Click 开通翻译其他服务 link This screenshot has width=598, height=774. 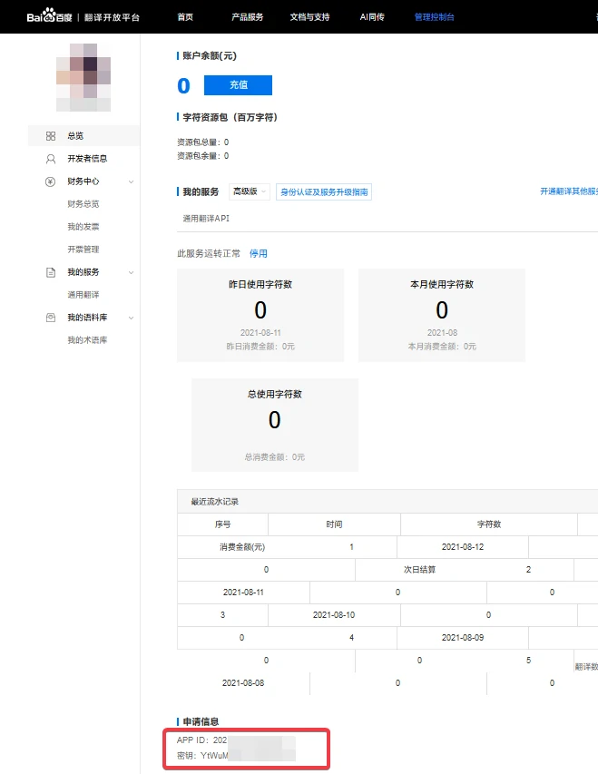tap(569, 191)
